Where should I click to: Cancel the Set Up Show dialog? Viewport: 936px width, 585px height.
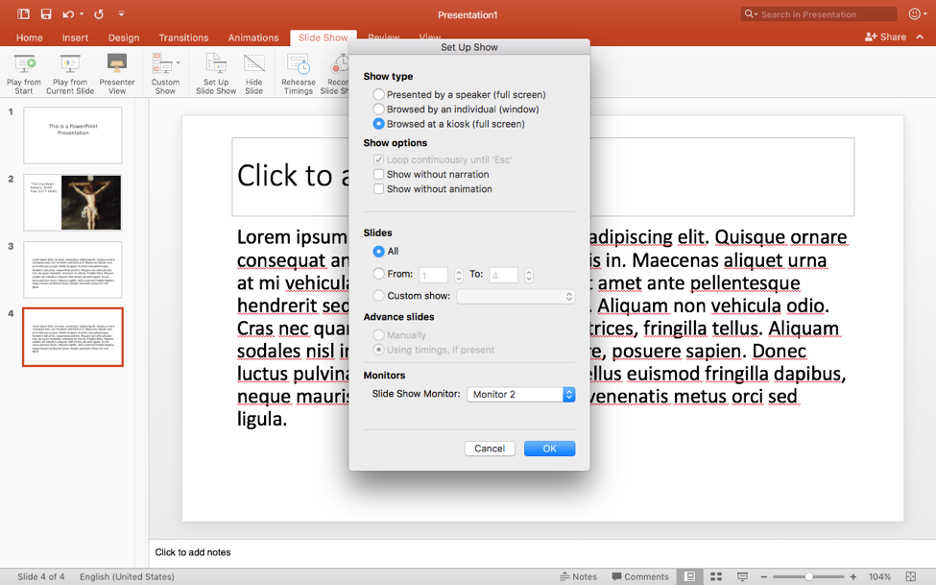click(490, 448)
